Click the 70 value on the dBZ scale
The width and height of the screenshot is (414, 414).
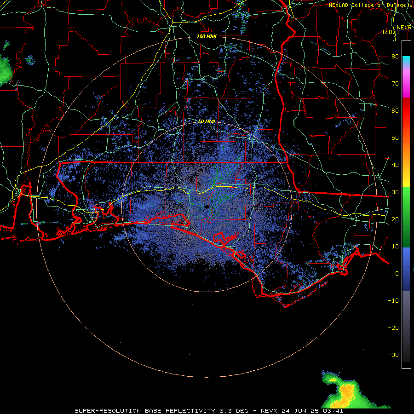[x=395, y=84]
